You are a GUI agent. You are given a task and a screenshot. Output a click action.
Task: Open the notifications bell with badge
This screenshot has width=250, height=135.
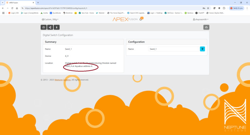pyautogui.click(x=141, y=19)
